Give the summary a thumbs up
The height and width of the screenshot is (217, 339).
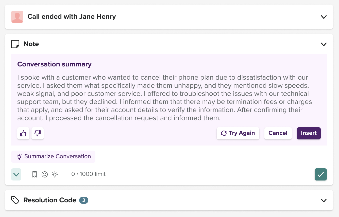tap(23, 133)
